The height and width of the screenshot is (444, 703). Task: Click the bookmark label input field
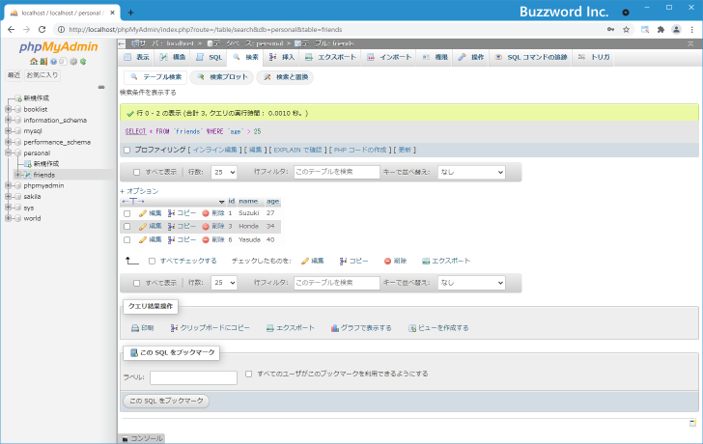pos(193,377)
